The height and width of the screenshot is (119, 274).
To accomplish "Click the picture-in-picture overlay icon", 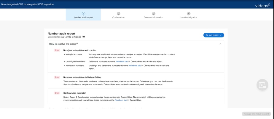I will pos(262,85).
